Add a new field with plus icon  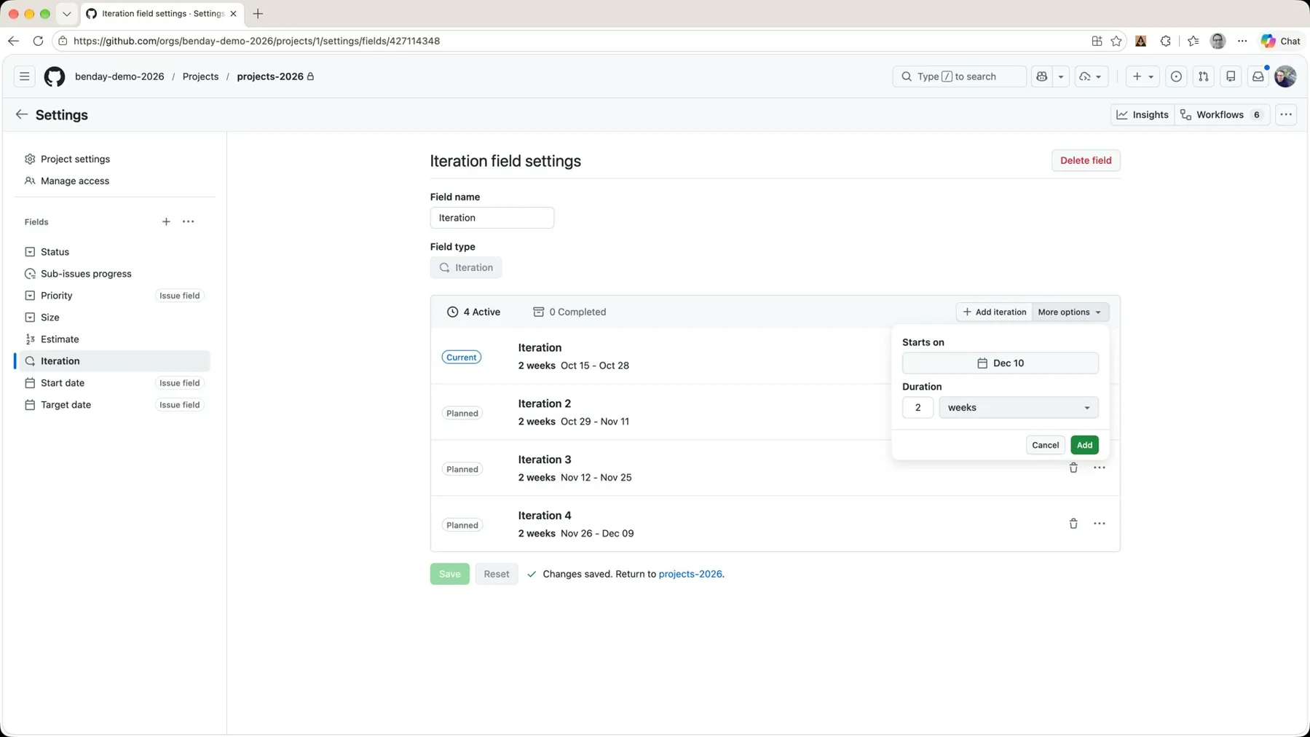166,221
